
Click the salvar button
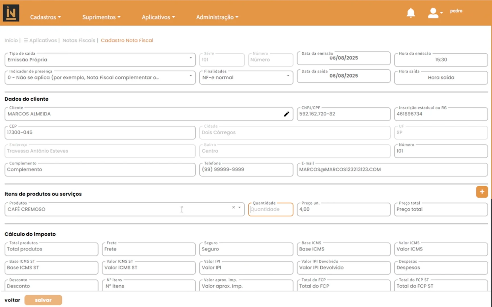pos(43,300)
